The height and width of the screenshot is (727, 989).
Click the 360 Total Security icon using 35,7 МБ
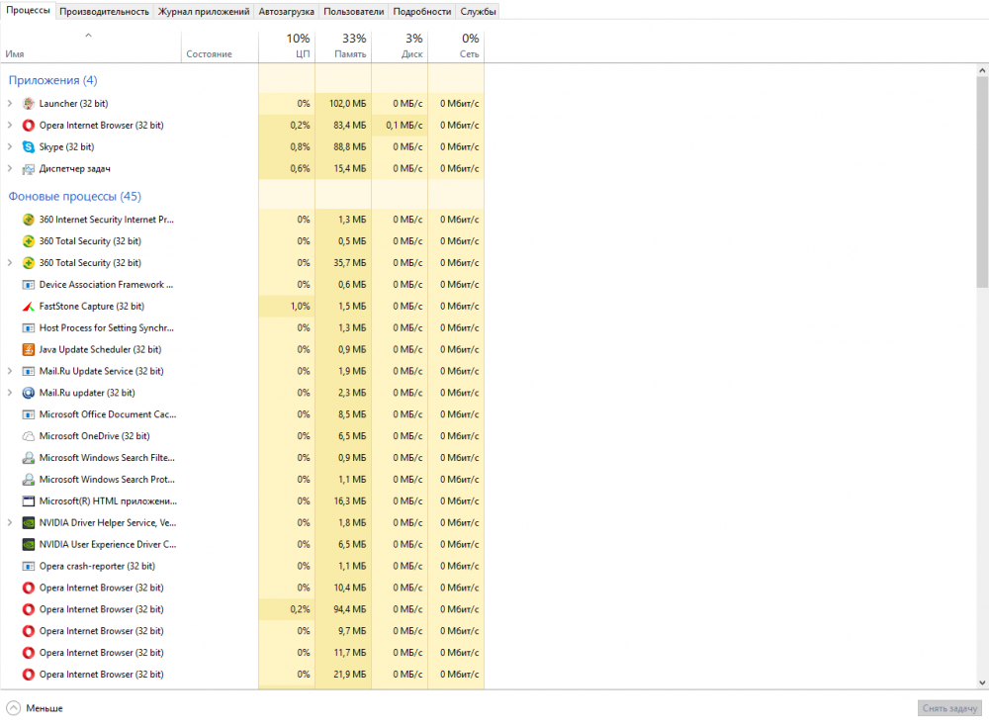tap(29, 262)
